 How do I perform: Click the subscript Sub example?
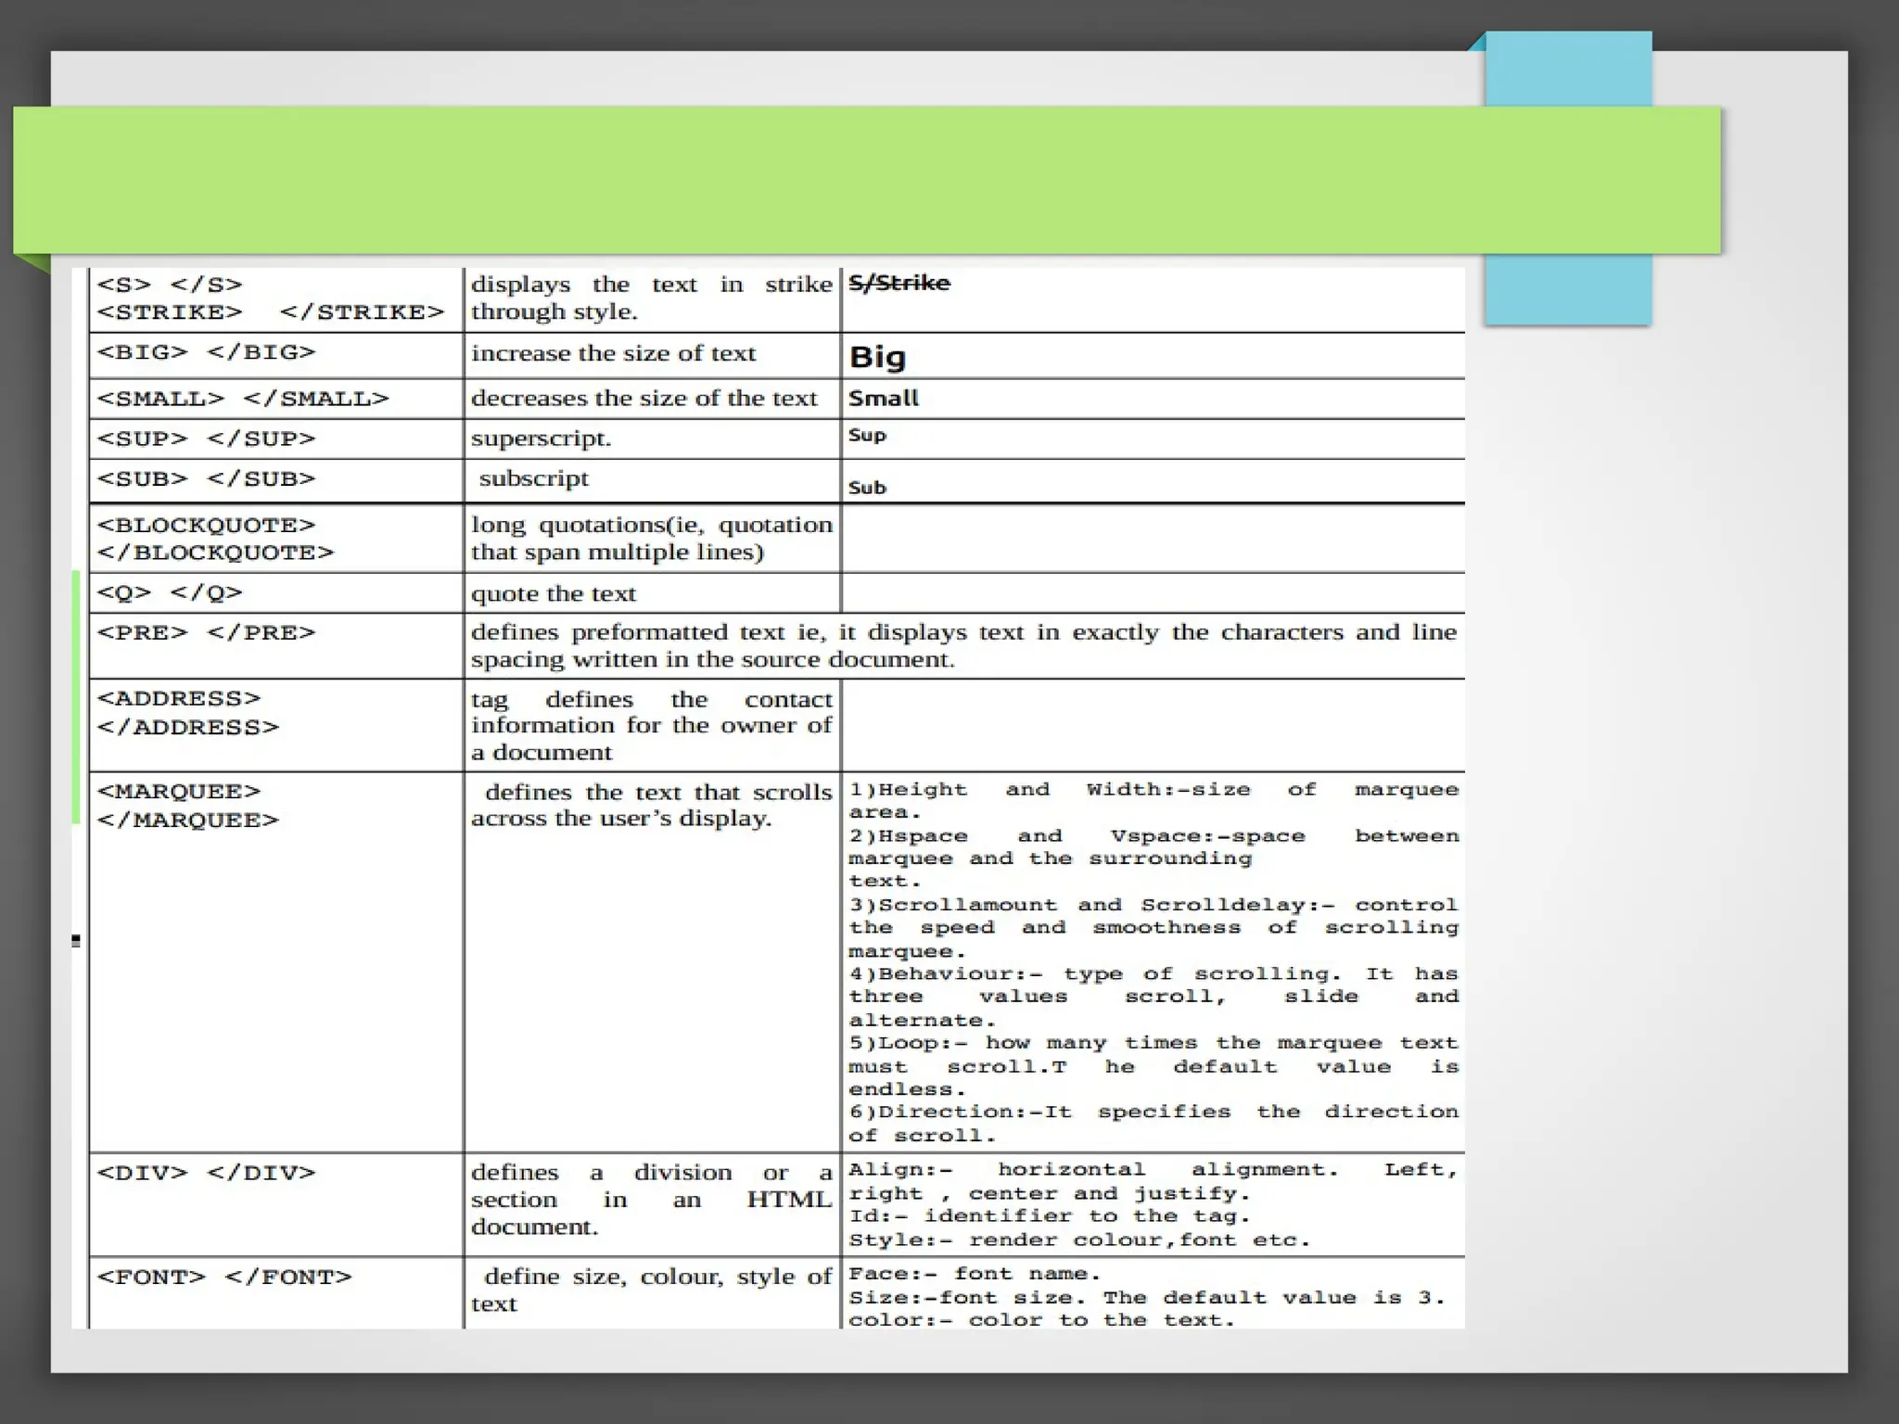(867, 488)
